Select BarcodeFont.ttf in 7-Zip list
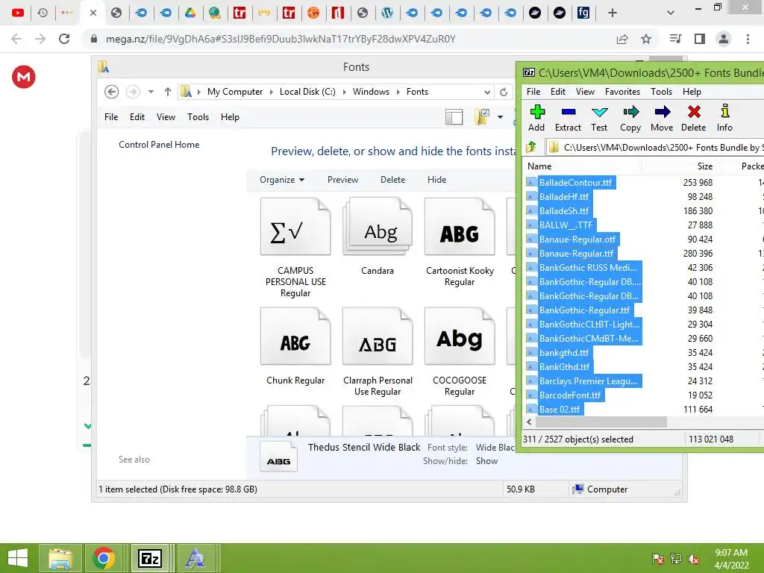This screenshot has width=764, height=573. 570,395
